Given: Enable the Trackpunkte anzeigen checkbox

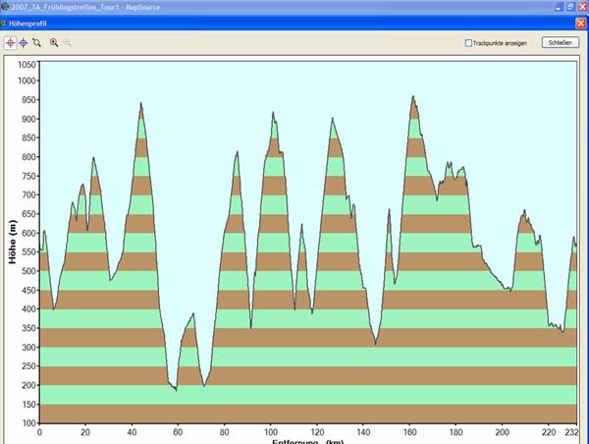Looking at the screenshot, I should click(468, 43).
